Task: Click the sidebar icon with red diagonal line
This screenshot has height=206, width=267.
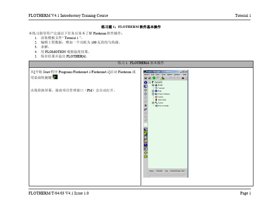Action: [146, 141]
